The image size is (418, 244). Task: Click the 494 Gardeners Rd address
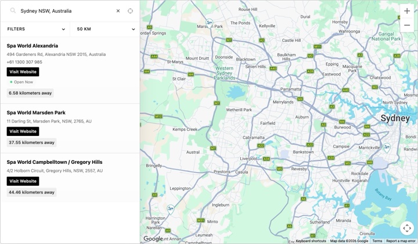[x=56, y=55]
